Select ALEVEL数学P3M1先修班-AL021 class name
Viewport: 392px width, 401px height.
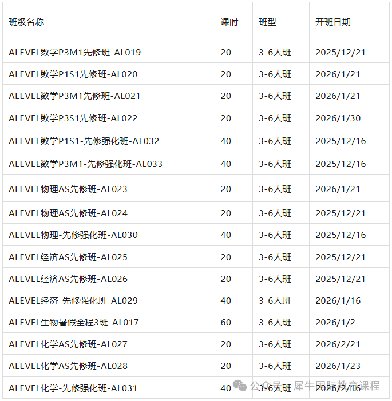pos(75,96)
